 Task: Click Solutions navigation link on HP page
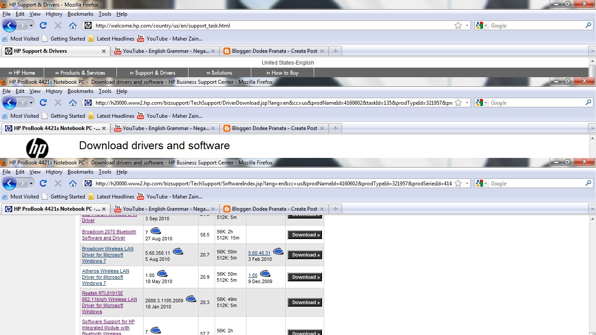(219, 73)
